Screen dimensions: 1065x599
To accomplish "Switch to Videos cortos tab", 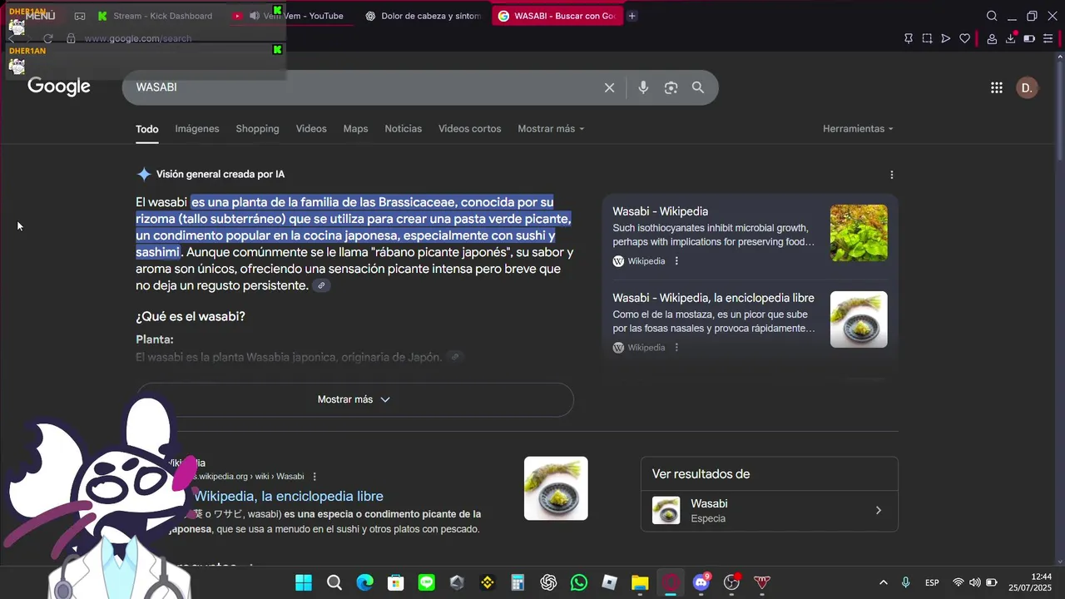I will coord(469,129).
